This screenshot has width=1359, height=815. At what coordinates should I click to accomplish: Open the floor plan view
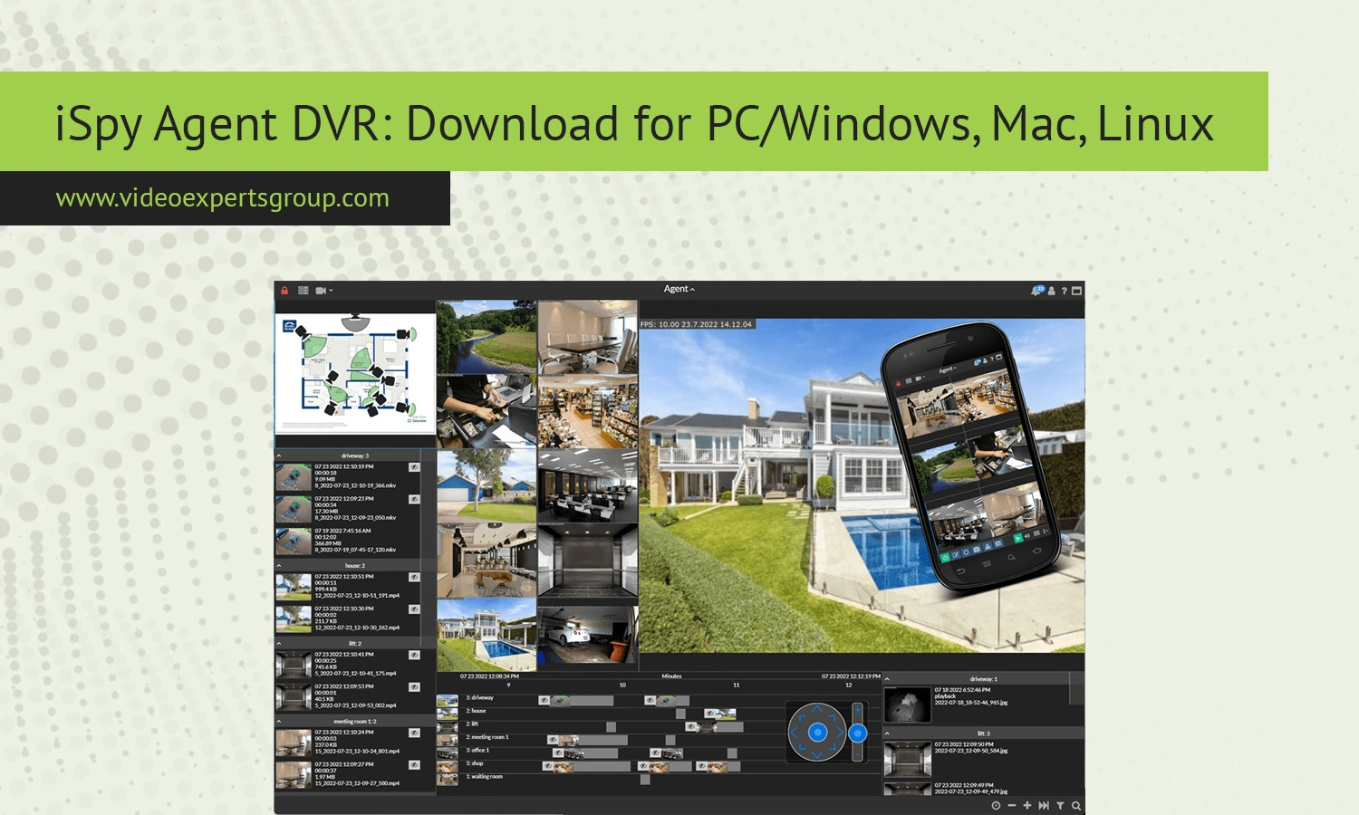click(x=355, y=375)
